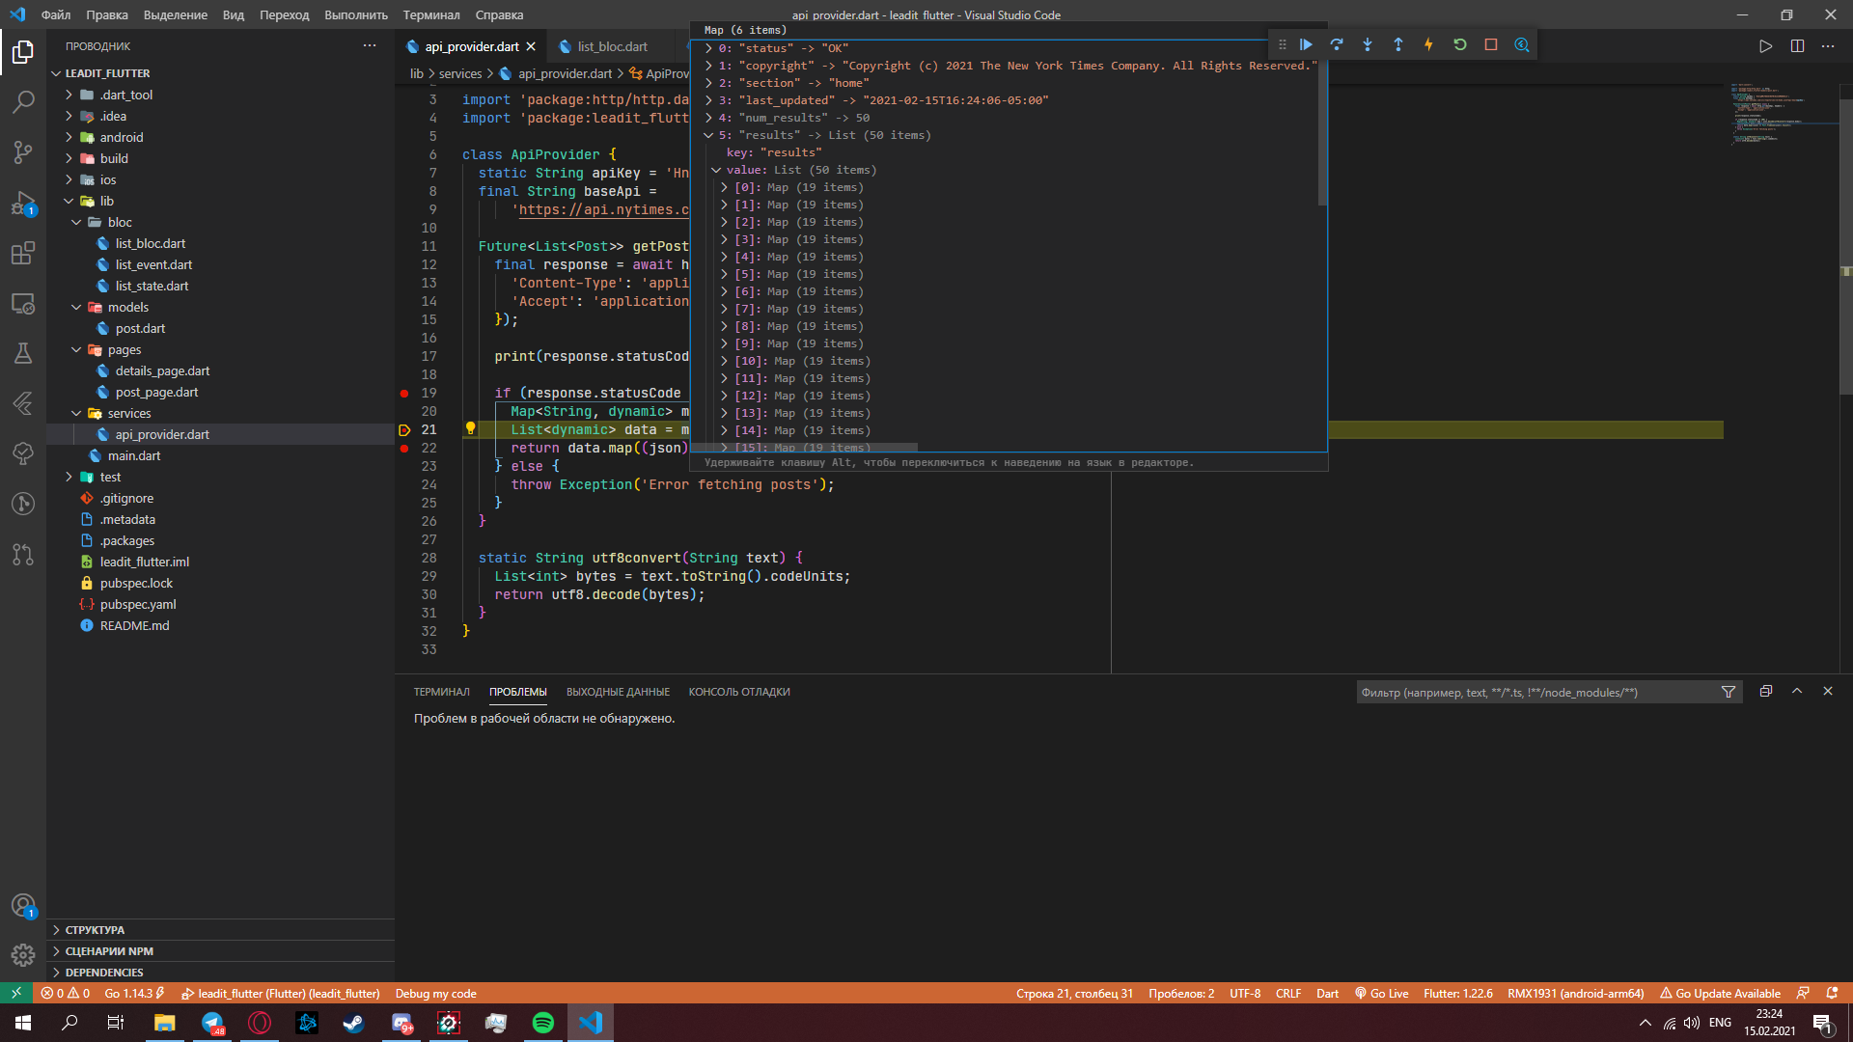
Task: Open Manage gear settings menu
Action: point(23,955)
